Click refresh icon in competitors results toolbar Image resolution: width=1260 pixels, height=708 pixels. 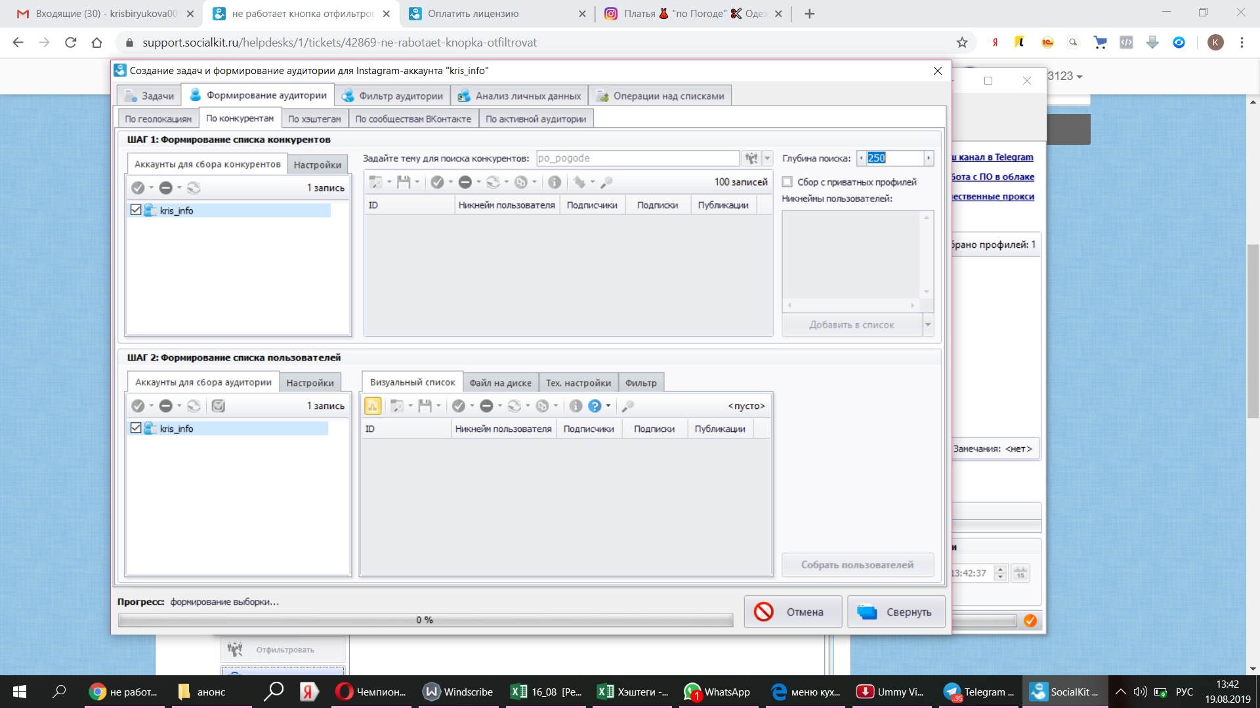[x=493, y=182]
